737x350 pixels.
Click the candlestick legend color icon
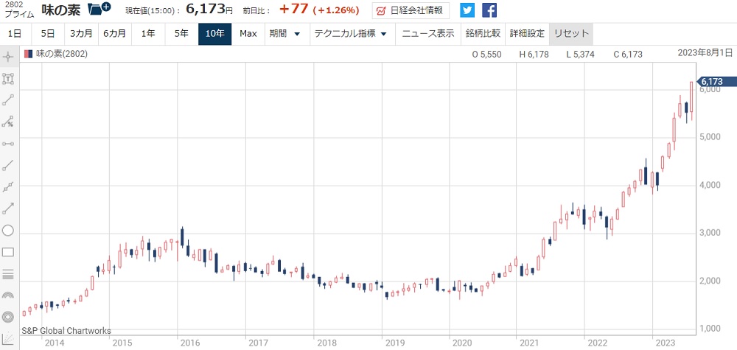[28, 54]
